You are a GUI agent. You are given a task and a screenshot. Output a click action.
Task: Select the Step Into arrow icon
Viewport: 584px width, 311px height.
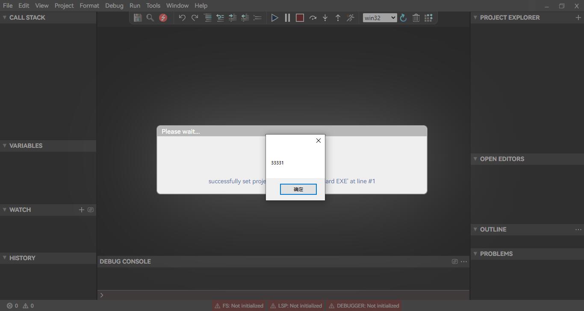[325, 18]
